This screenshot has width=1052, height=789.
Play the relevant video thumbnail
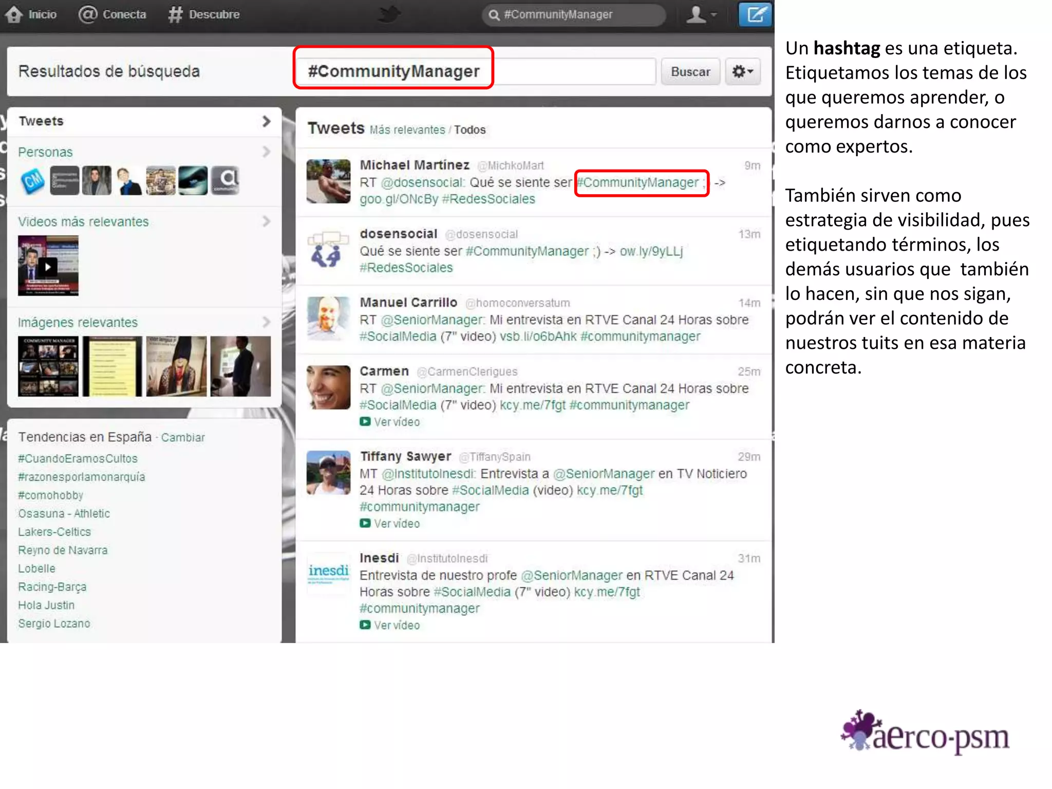pos(48,266)
